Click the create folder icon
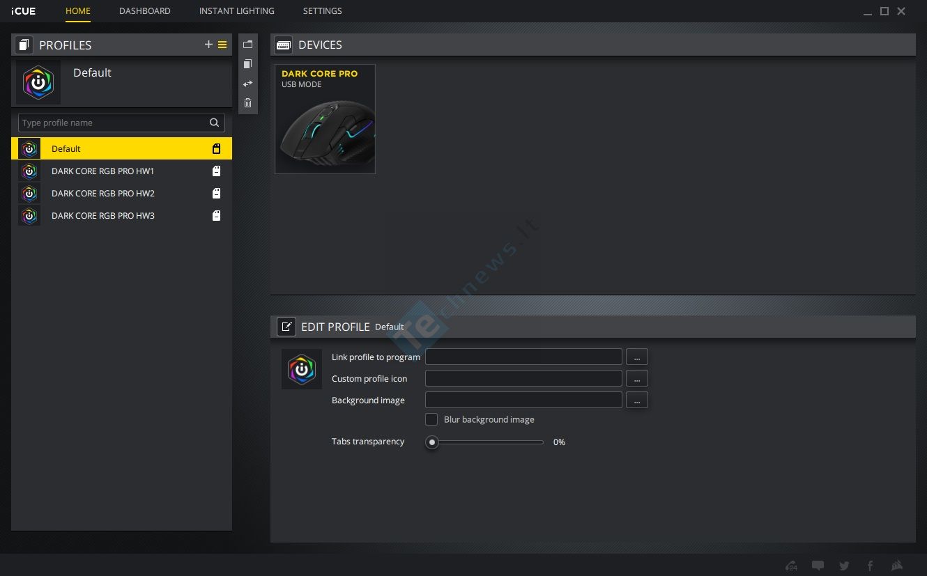This screenshot has height=576, width=927. tap(247, 44)
